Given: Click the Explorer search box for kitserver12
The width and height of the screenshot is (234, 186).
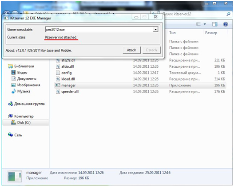Looking at the screenshot, I should pyautogui.click(x=195, y=14).
